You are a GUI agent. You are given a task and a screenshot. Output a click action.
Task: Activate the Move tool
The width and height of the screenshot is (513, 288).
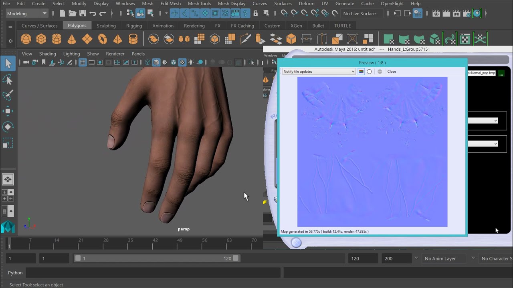click(8, 111)
